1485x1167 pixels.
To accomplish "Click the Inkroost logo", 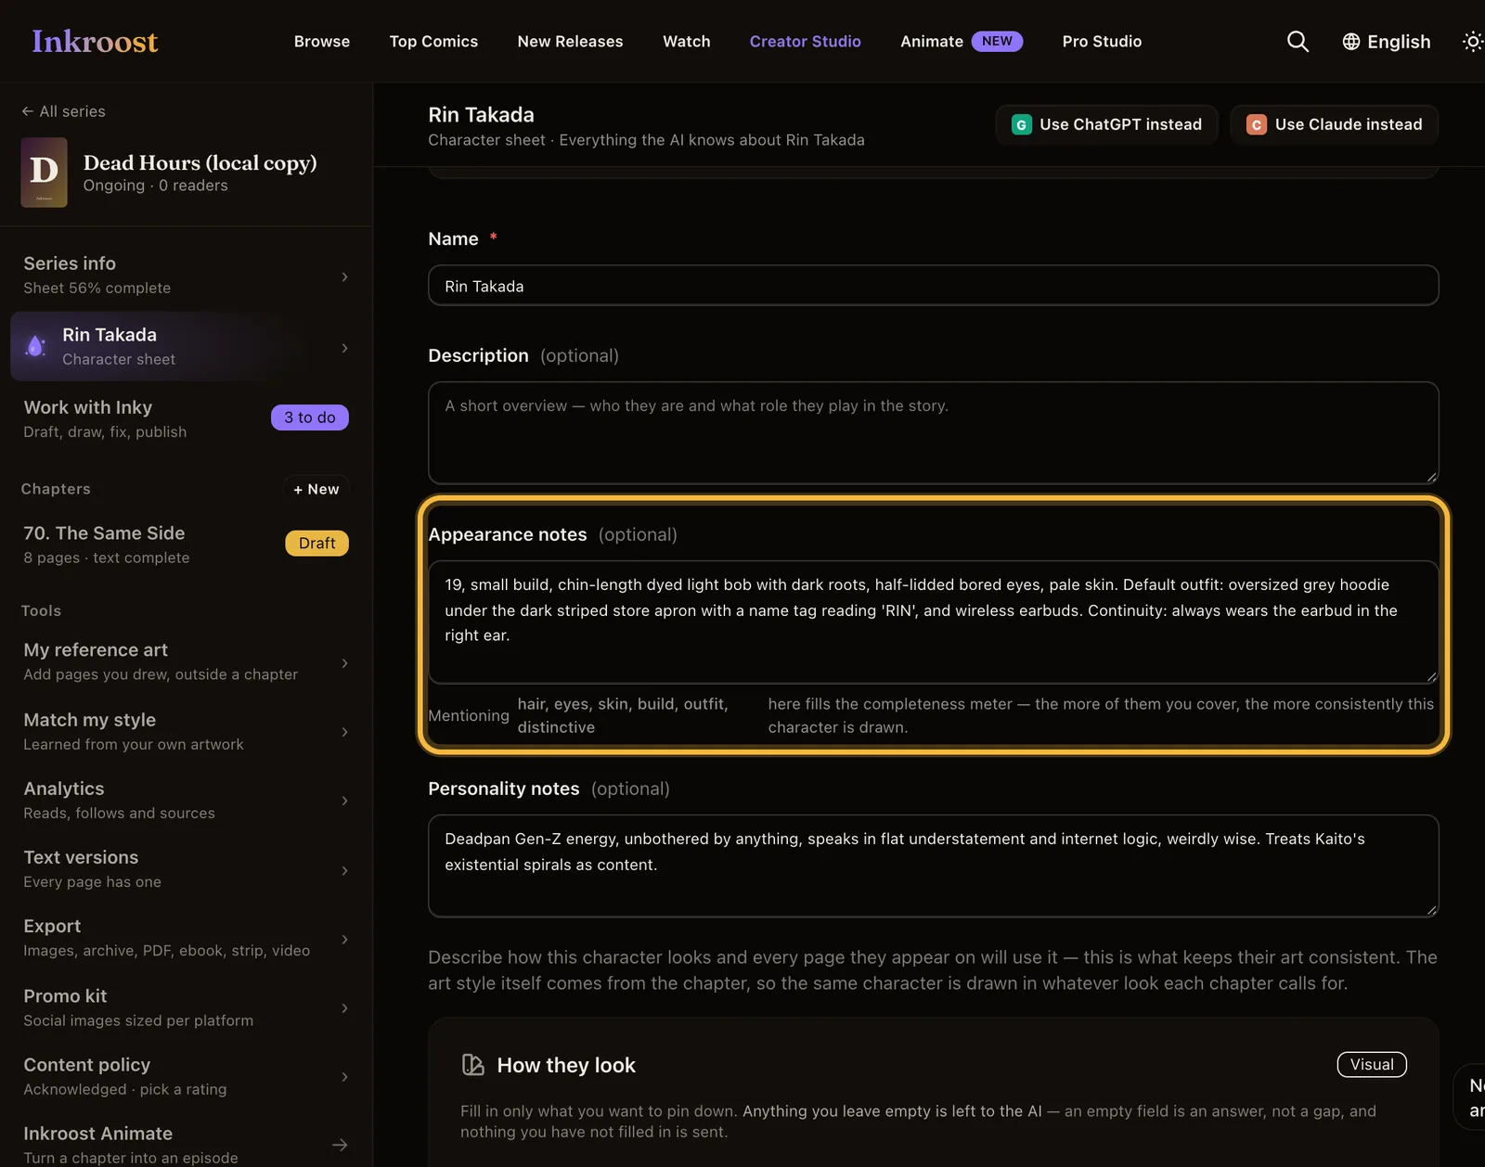I will [95, 41].
